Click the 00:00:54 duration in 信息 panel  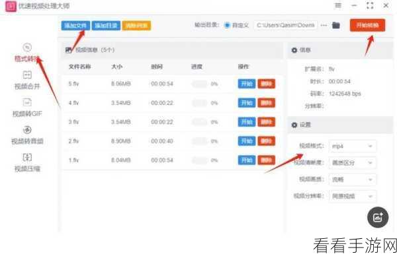(339, 81)
